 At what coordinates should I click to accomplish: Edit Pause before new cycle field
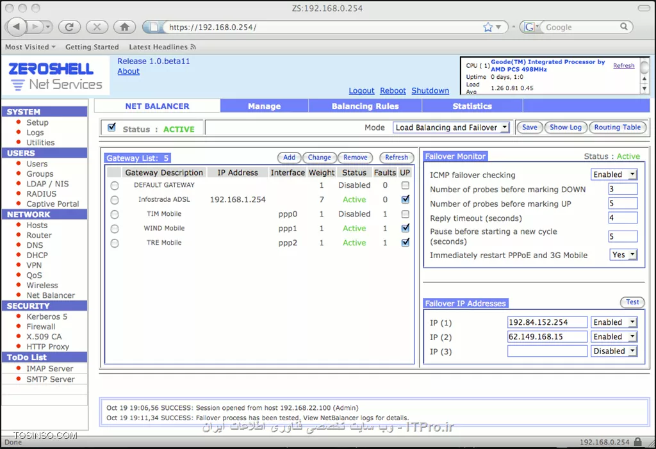(x=623, y=236)
